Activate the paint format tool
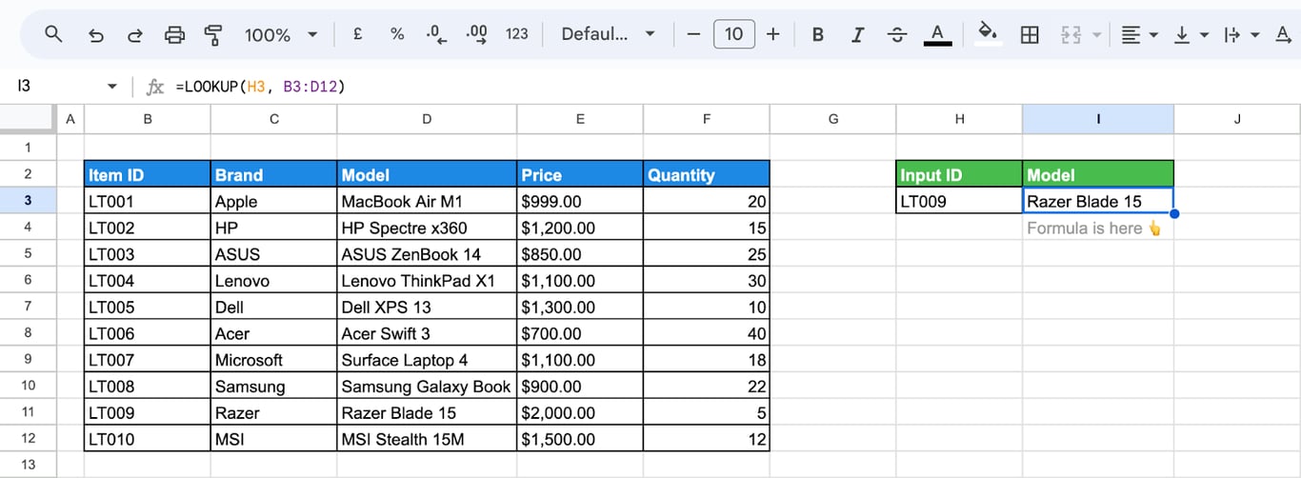The width and height of the screenshot is (1301, 478). (213, 34)
